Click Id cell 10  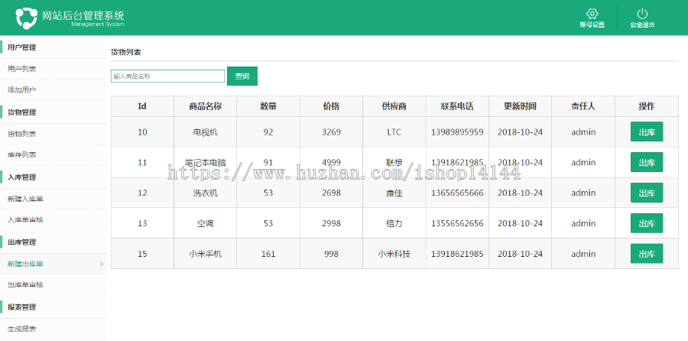142,132
